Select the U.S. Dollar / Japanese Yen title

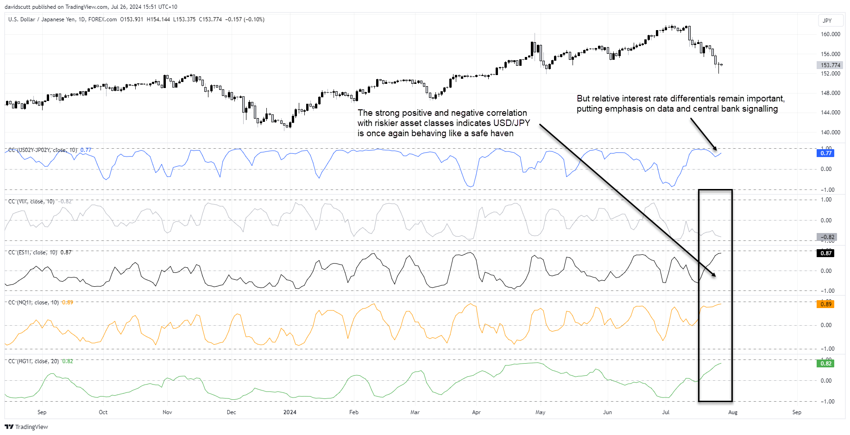(42, 19)
